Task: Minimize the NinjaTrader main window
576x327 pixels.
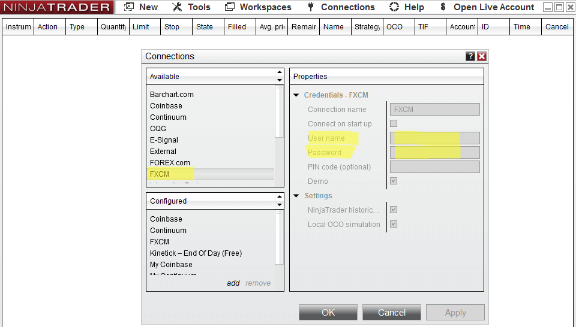Action: 548,7
